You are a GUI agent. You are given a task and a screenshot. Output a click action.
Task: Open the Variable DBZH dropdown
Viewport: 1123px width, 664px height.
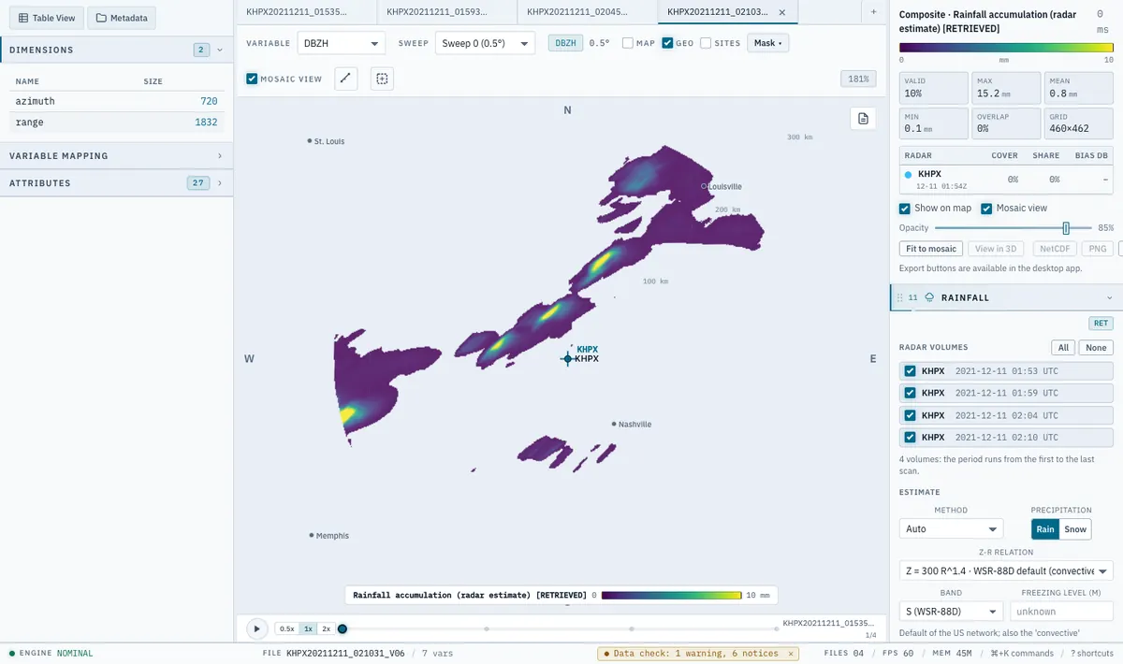click(x=341, y=43)
